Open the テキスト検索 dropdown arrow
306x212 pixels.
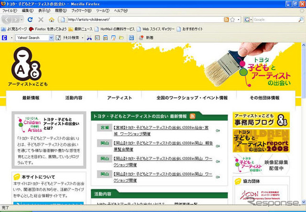83,38
